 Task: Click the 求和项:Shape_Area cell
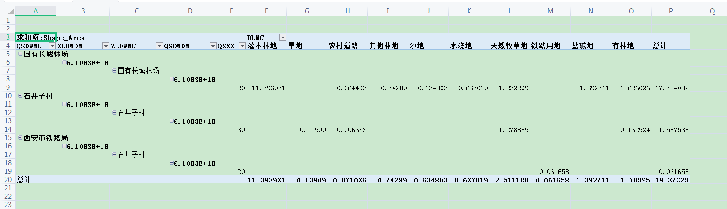pyautogui.click(x=50, y=37)
